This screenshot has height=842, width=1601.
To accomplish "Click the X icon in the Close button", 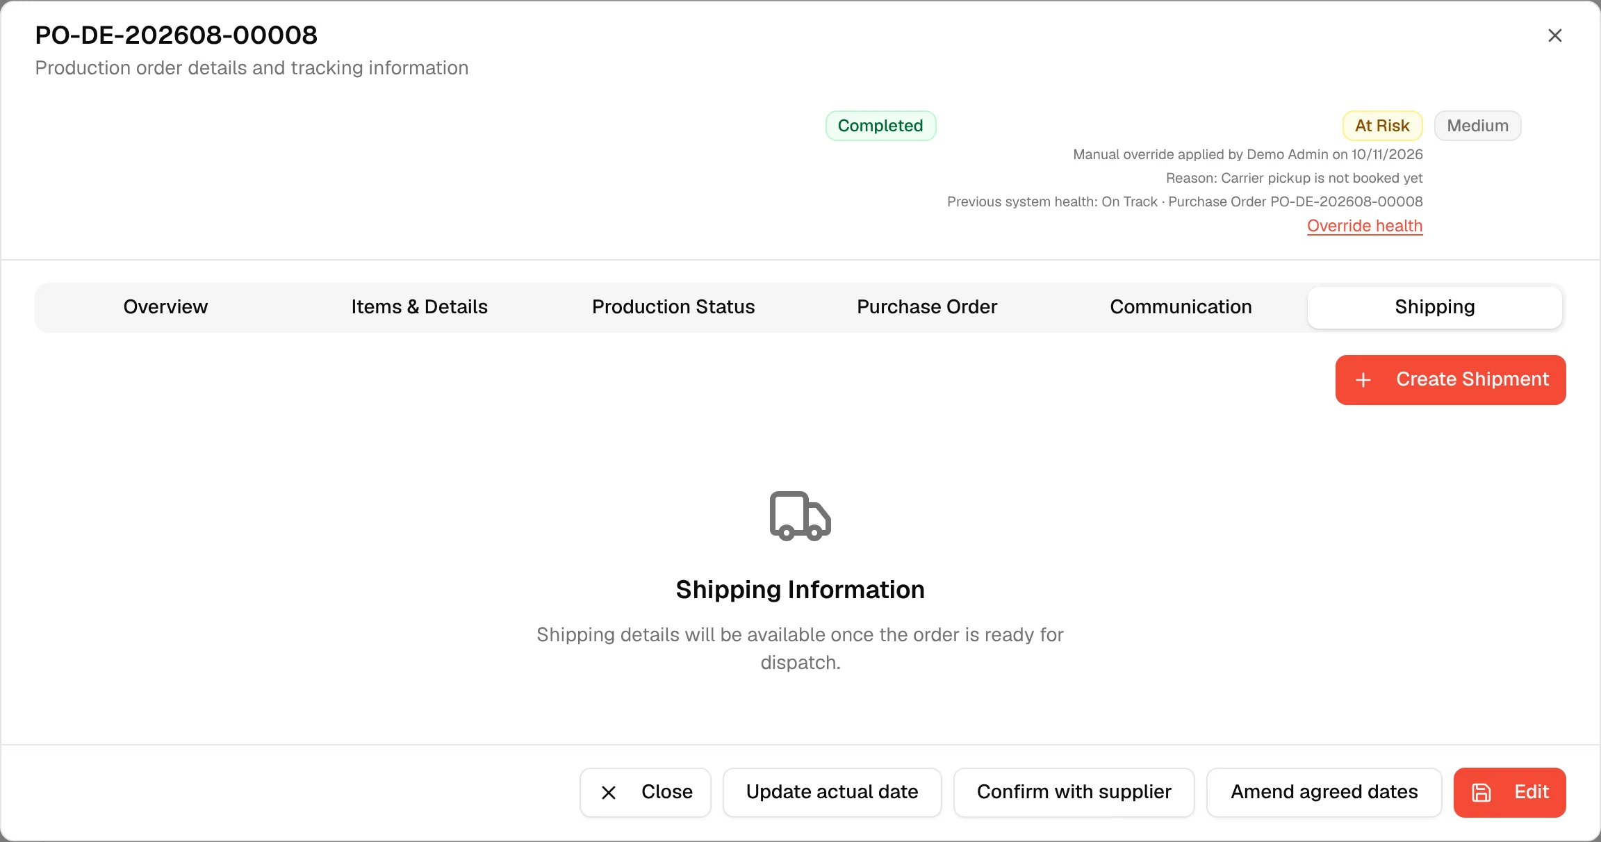I will click(x=609, y=793).
